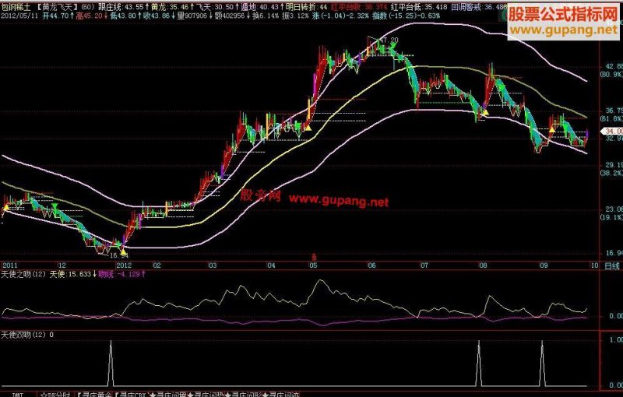Switch to the ★寻庄问势 tab
Screen dimensions: 623x397
coord(206,394)
